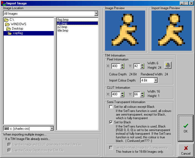Click the Pixel Information Y input field
195x158 pixels.
click(x=137, y=66)
